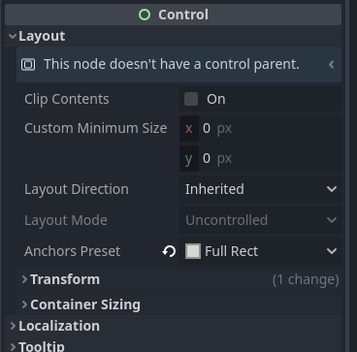The height and width of the screenshot is (352, 357).
Task: Open the Layout Direction dropdown
Action: pos(260,189)
